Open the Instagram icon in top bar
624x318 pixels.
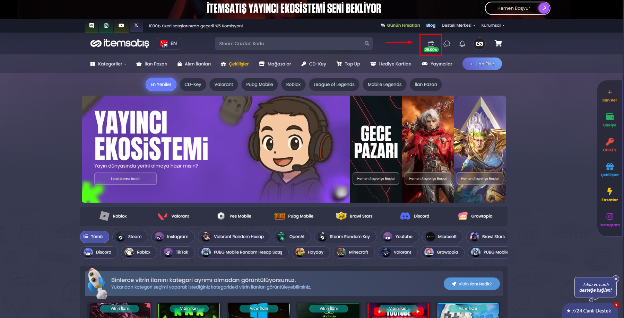point(106,26)
